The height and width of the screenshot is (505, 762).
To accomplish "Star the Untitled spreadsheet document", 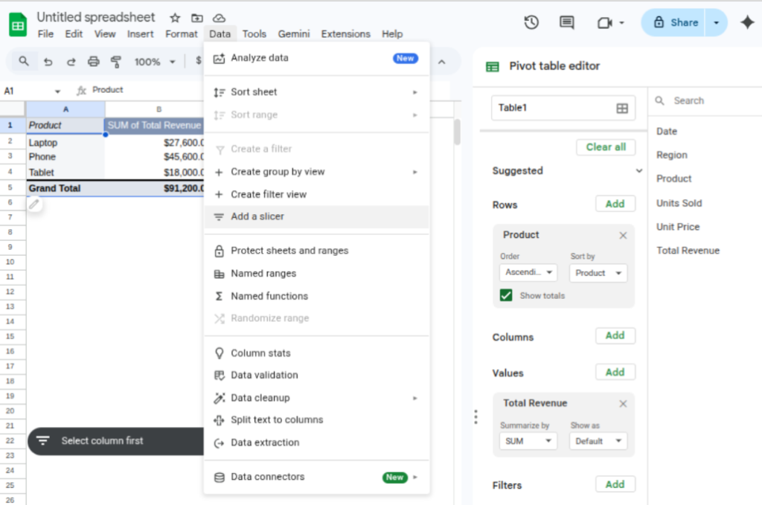I will [x=175, y=17].
